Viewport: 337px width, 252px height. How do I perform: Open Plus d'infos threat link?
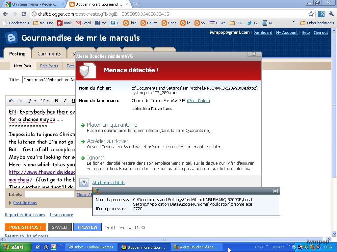tap(198, 100)
